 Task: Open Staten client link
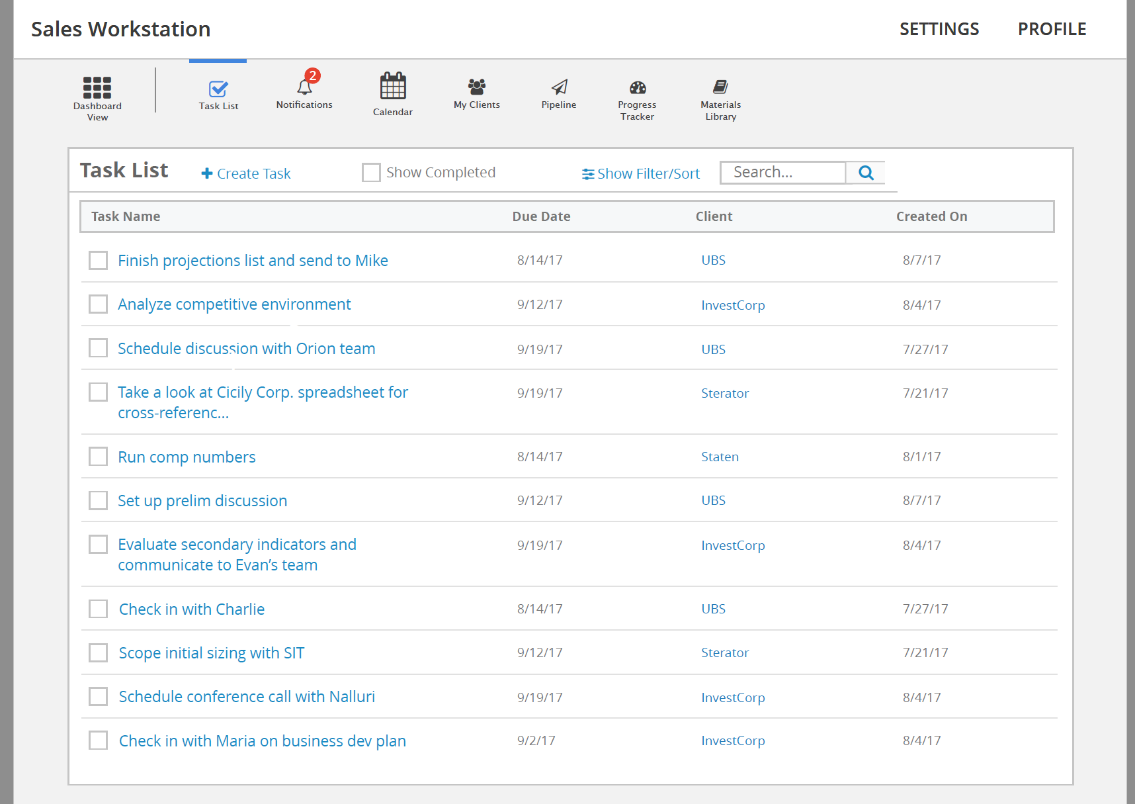[720, 457]
